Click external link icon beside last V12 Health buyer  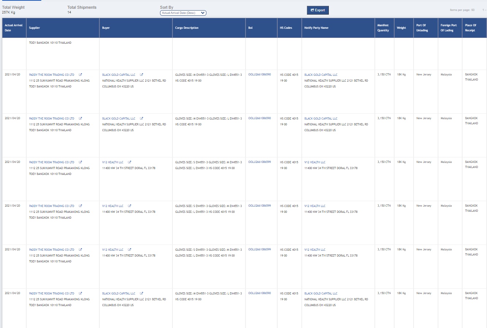[x=129, y=250]
